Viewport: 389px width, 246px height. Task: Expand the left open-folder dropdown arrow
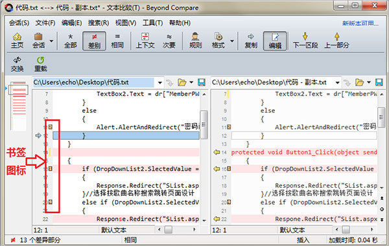coord(191,82)
